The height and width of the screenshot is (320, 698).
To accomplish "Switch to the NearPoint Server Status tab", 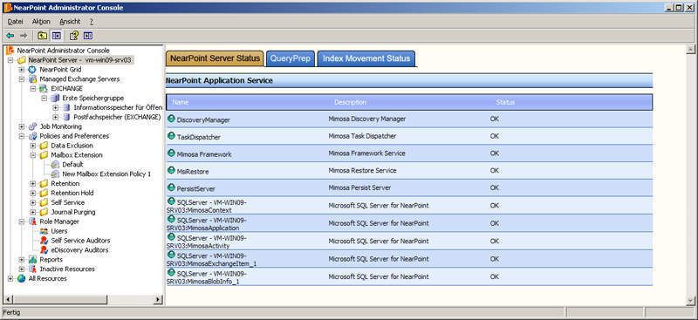I will 215,58.
